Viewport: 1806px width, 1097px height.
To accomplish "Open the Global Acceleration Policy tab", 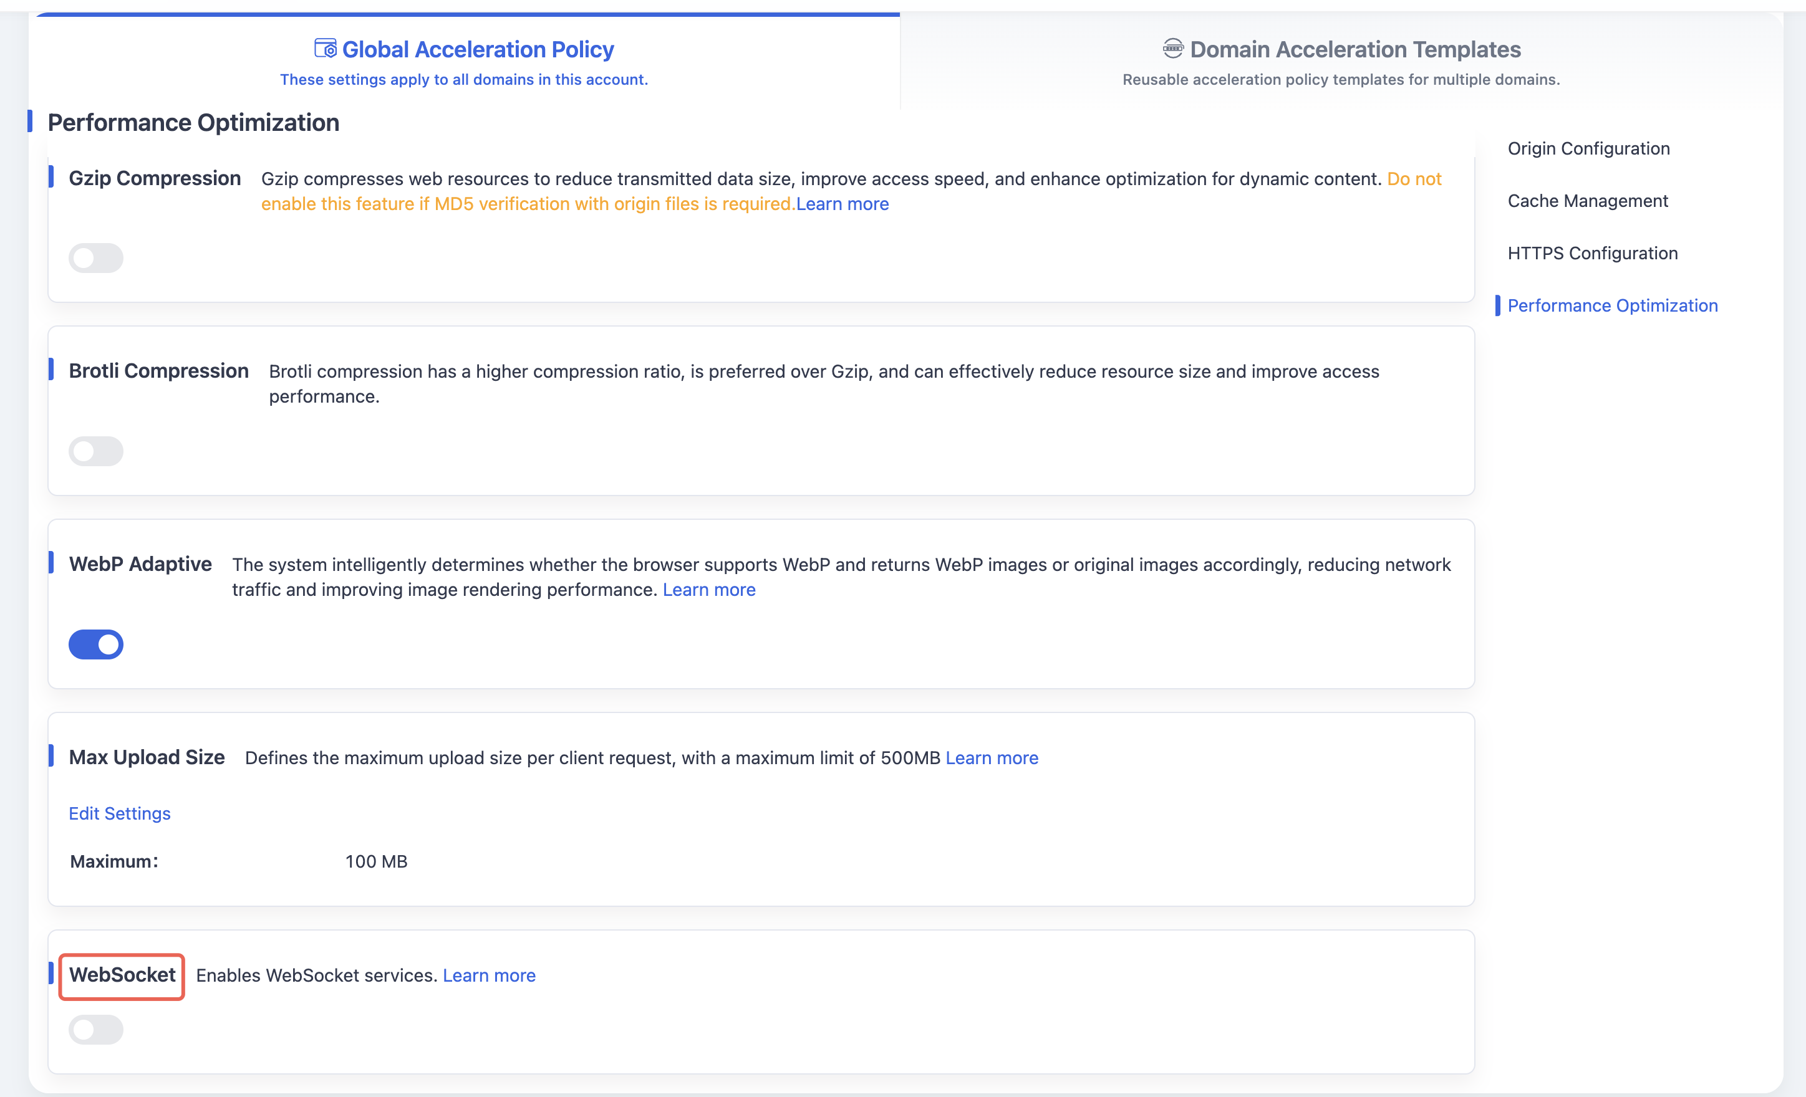I will [x=464, y=62].
